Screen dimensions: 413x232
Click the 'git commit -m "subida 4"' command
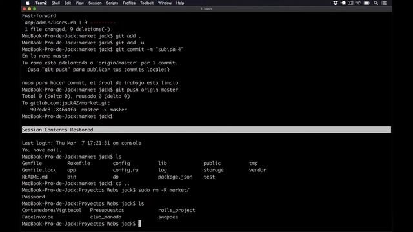[x=149, y=50]
